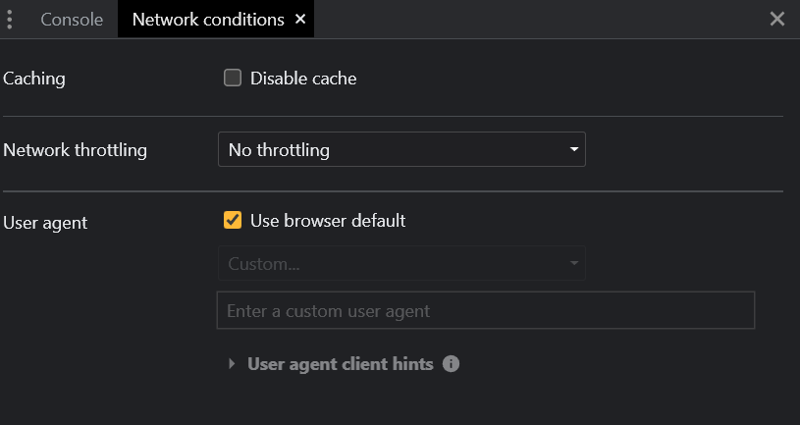
Task: Enable the Disable cache checkbox
Action: pos(233,79)
